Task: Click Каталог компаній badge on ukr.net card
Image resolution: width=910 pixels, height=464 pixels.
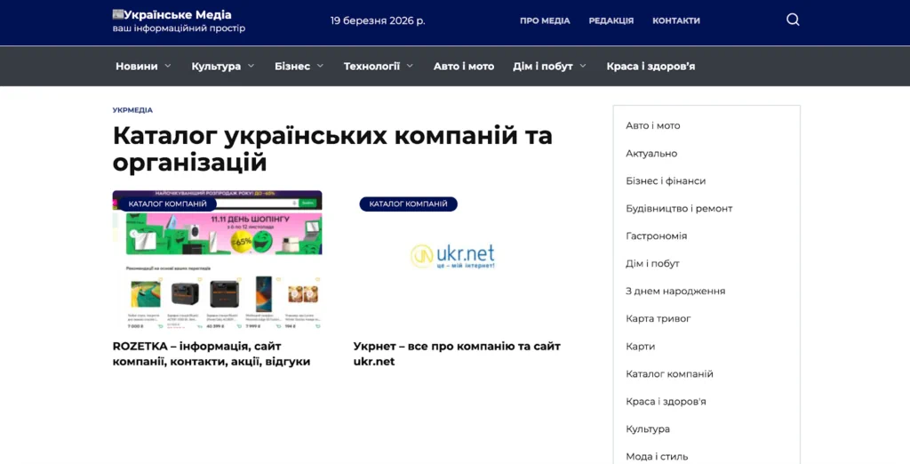Action: tap(408, 204)
